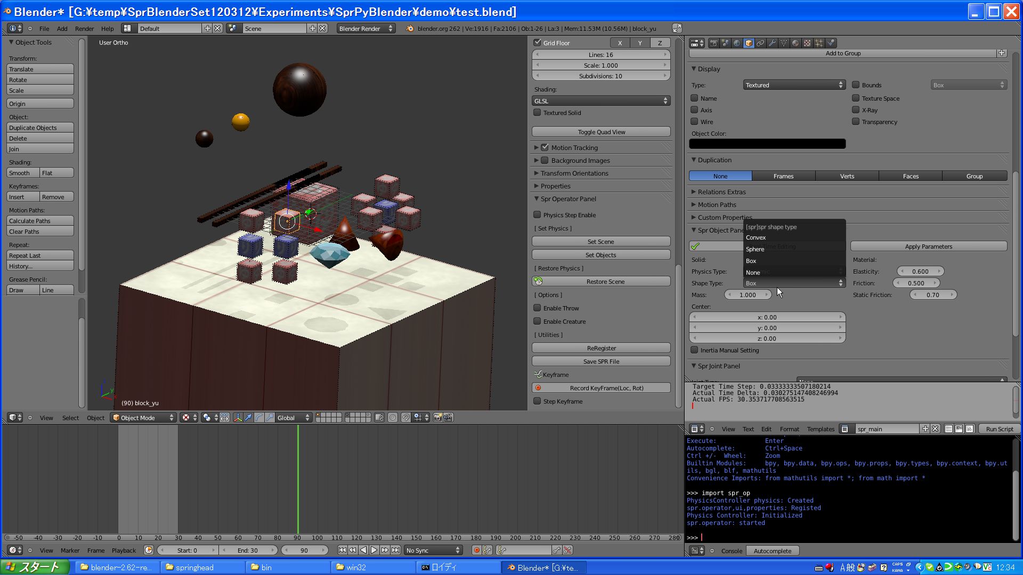Select the Rotate manipulator arc icon

(x=259, y=417)
